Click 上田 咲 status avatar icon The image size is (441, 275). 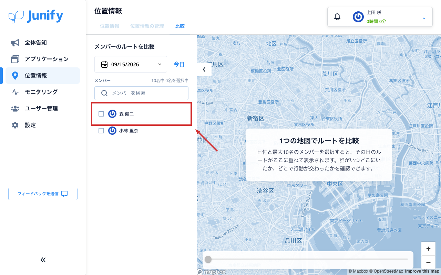(x=358, y=17)
